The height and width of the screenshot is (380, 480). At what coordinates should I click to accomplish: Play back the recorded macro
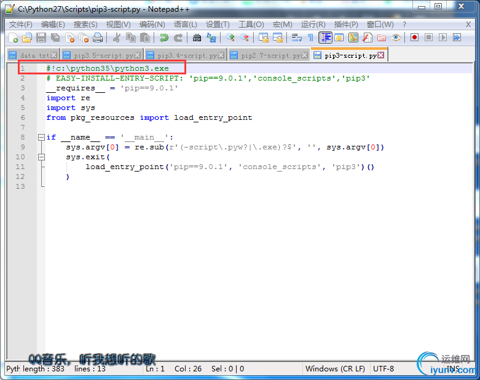(443, 38)
